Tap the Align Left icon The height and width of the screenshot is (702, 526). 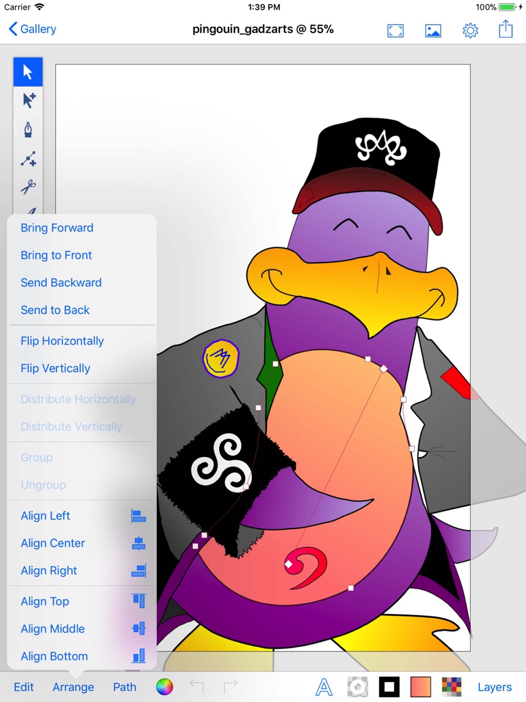point(138,516)
